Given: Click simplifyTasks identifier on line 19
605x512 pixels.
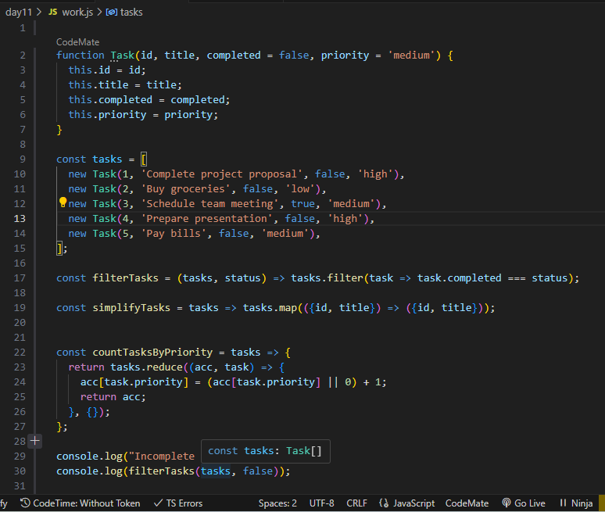Looking at the screenshot, I should click(x=131, y=308).
